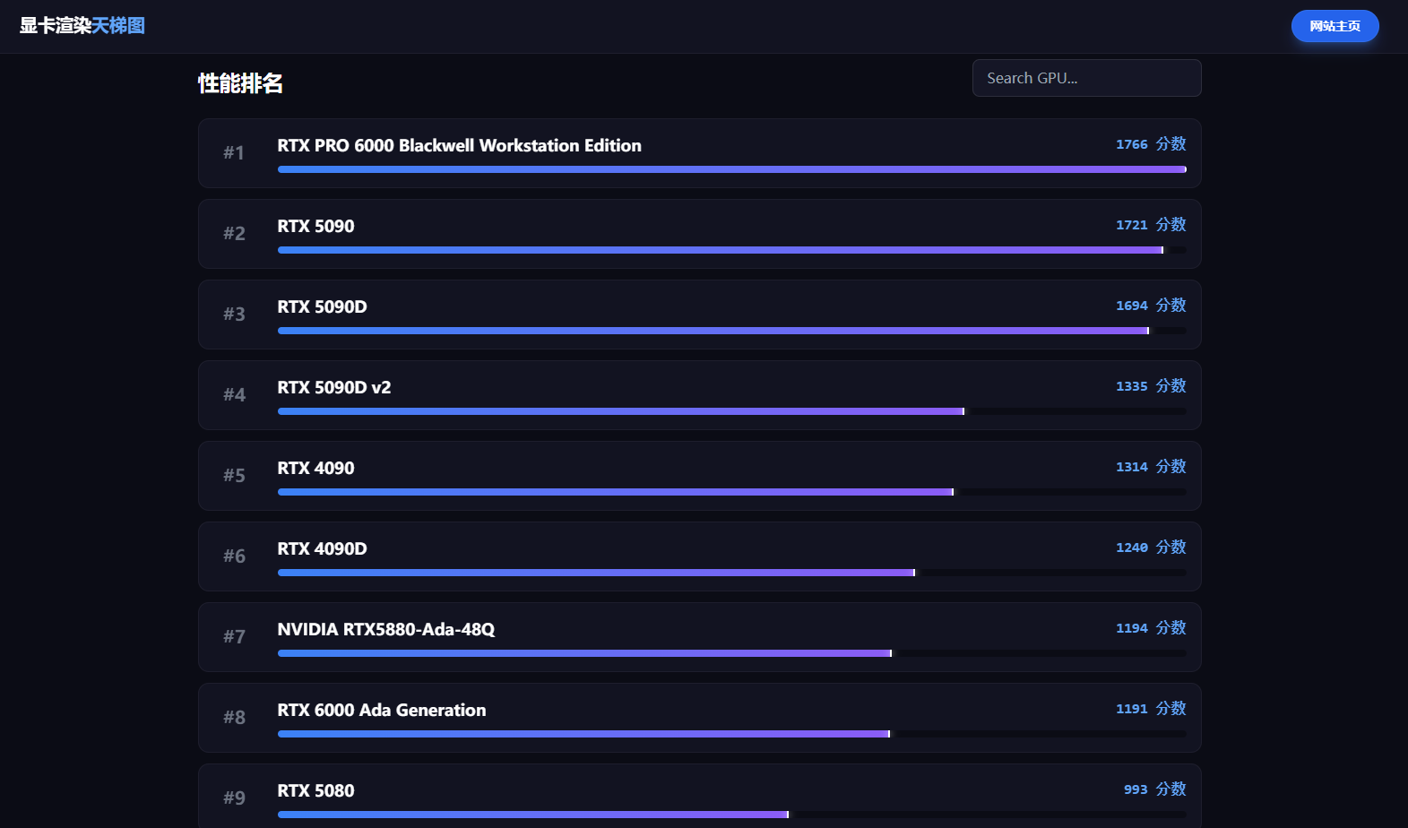Image resolution: width=1408 pixels, height=828 pixels.
Task: Open the NVIDIA RTX5880-Ada-48Q entry
Action: pos(385,629)
